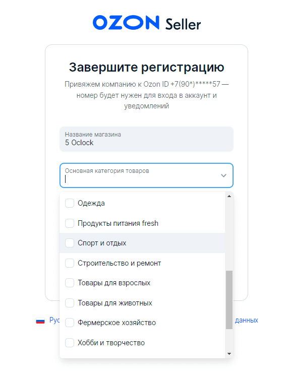This screenshot has height=375, width=290.
Task: Select the Строительство и ремонт checkbox
Action: [70, 263]
